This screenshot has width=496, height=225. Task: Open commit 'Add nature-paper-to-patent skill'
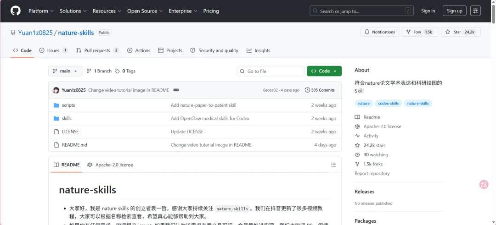point(203,105)
